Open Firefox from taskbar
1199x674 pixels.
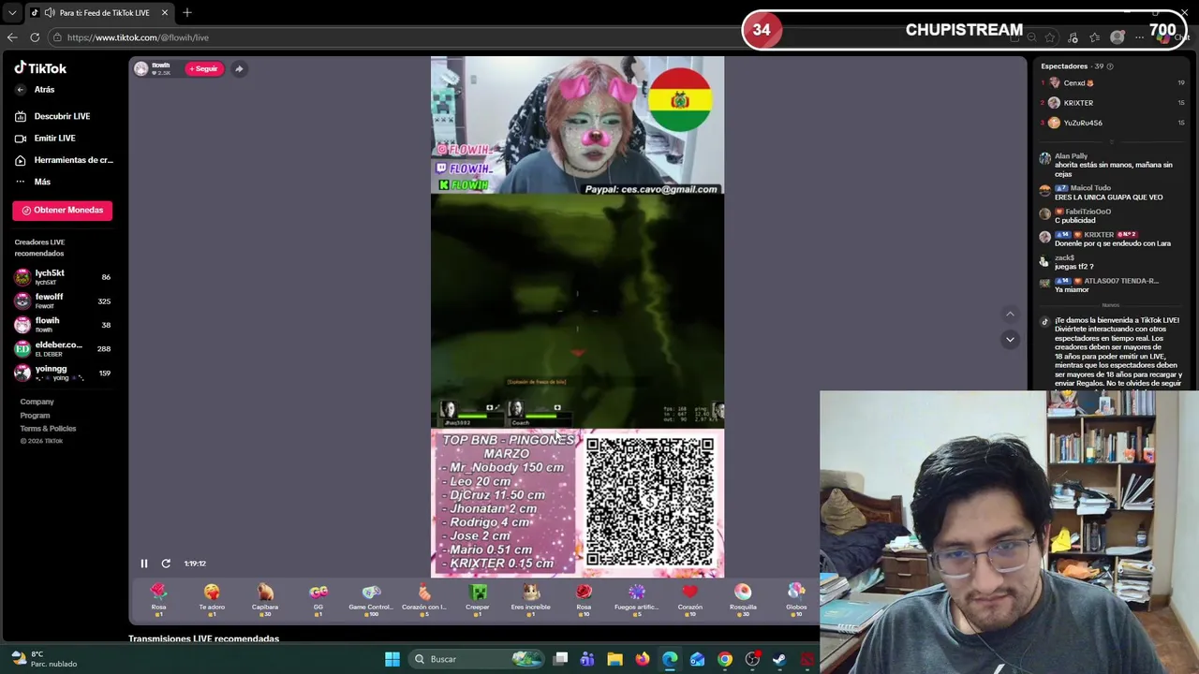(x=642, y=659)
